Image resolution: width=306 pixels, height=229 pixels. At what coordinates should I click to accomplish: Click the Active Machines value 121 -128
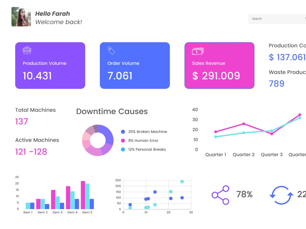[31, 152]
